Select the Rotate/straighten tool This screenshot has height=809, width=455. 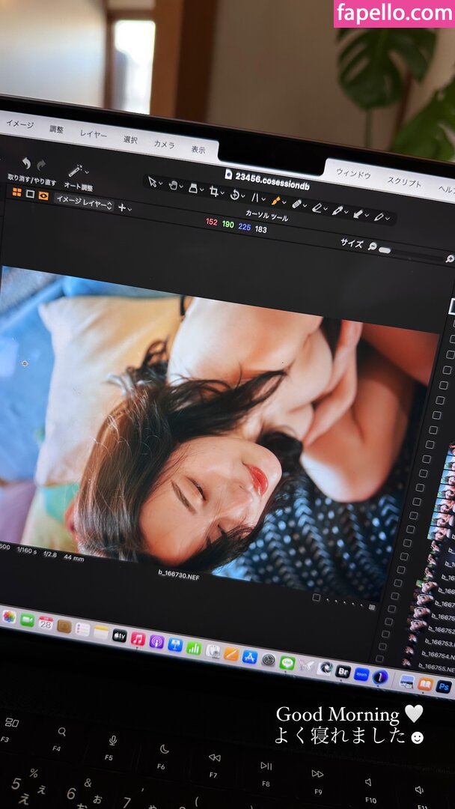pyautogui.click(x=235, y=195)
